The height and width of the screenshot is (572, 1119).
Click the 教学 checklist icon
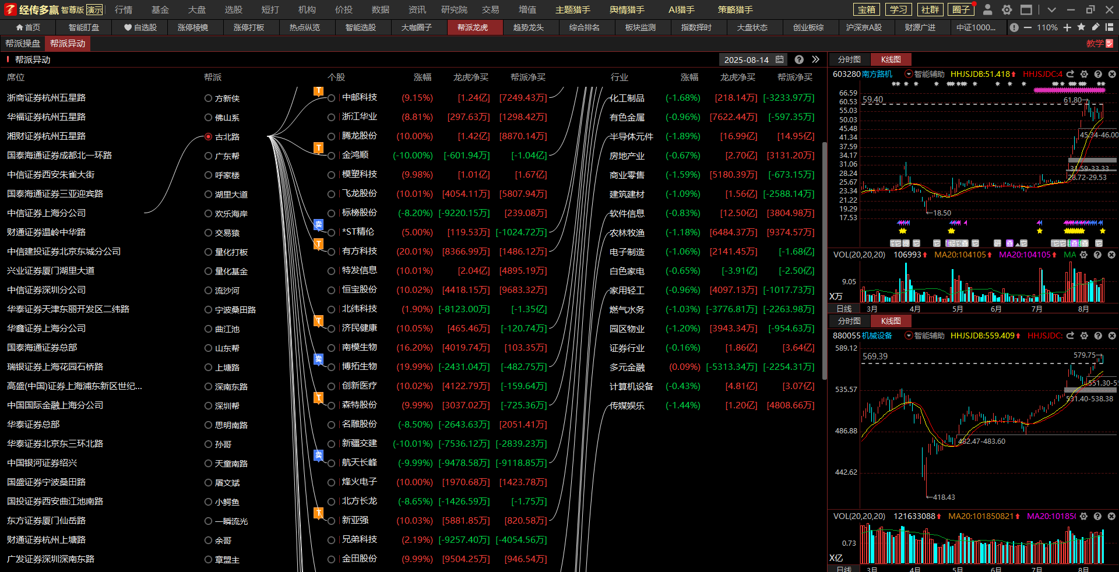[1109, 44]
